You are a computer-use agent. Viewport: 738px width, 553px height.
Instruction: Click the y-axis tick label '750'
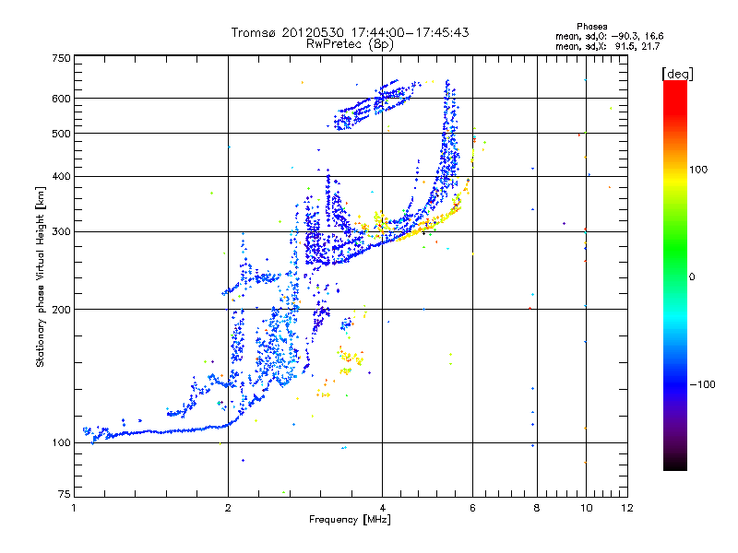[x=61, y=58]
